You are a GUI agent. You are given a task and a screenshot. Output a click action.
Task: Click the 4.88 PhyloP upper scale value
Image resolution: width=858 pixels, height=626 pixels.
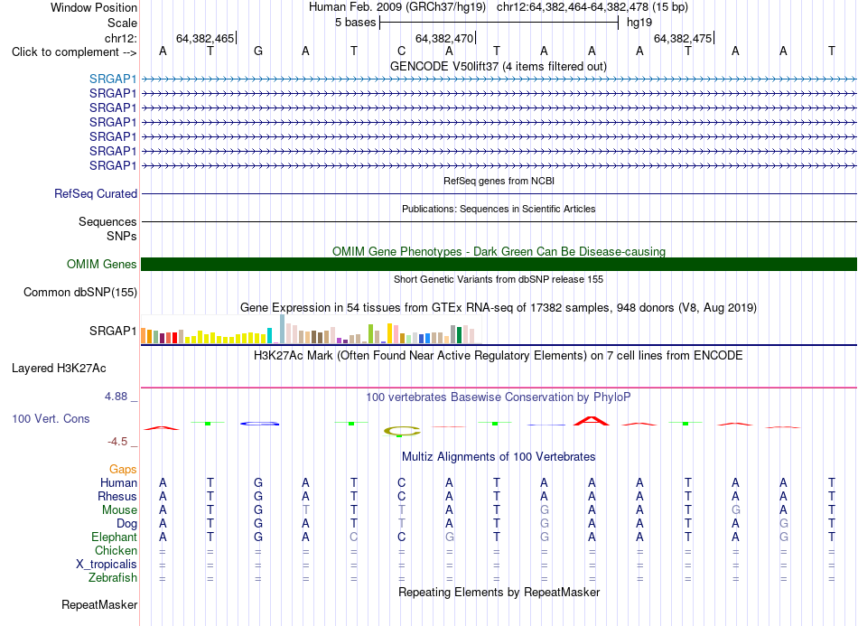117,397
